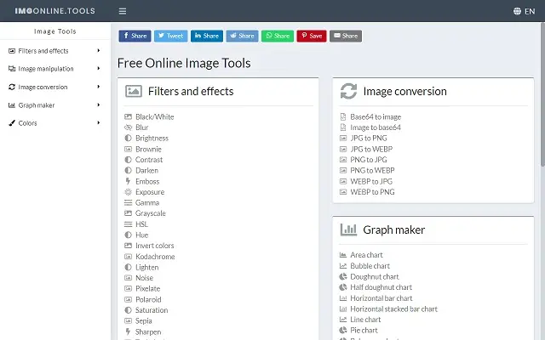
Task: Expand the Colors sidebar arrow
Action: (x=99, y=122)
